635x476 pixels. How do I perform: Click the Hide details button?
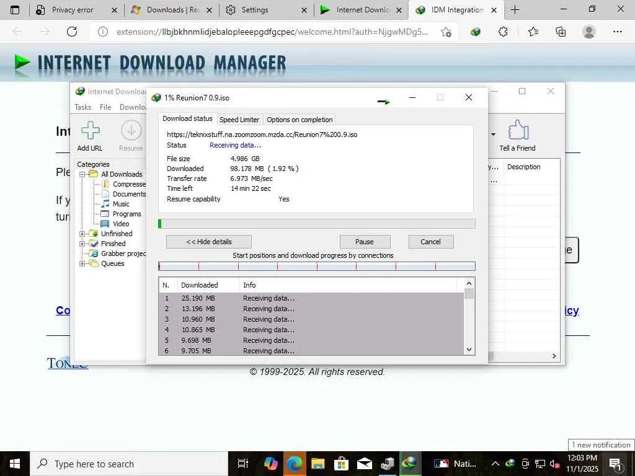pos(209,242)
